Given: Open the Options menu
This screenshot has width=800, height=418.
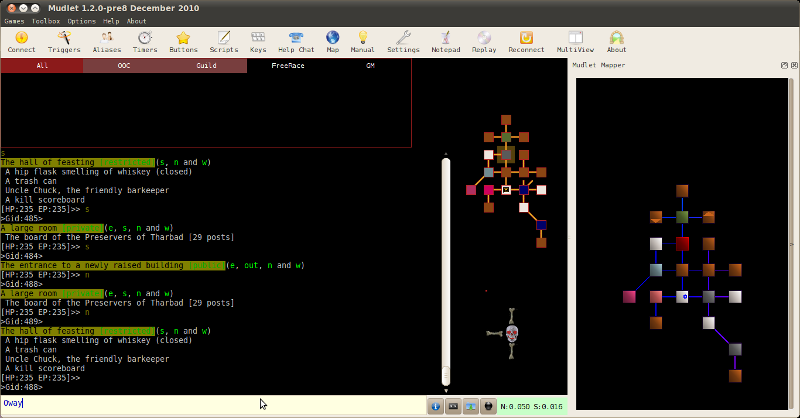Looking at the screenshot, I should 81,21.
